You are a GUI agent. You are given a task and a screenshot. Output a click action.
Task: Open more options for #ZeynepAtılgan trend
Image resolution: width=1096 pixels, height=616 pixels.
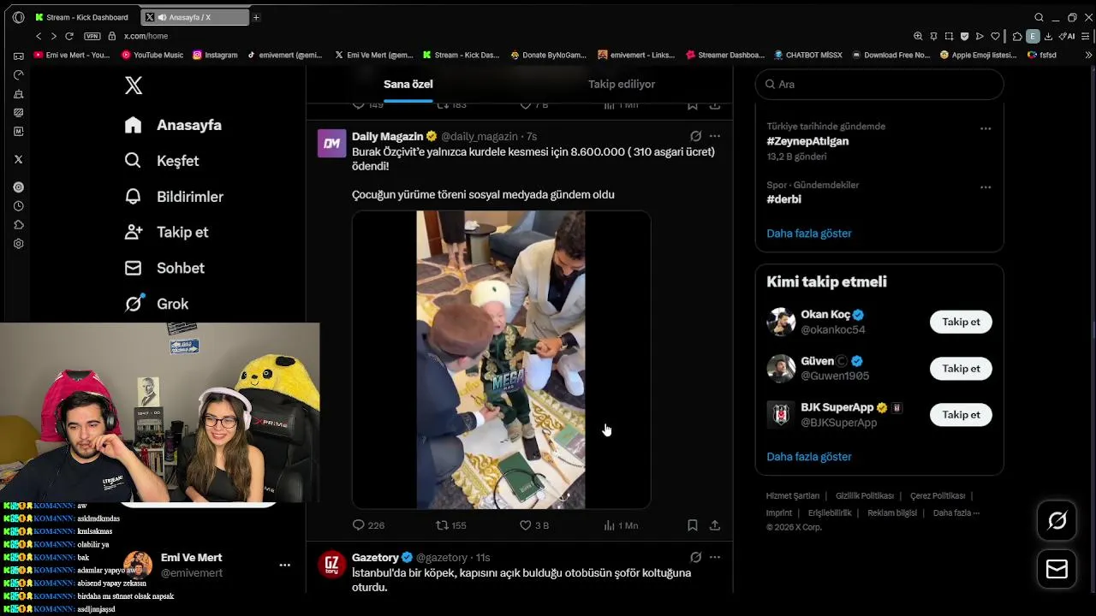(x=986, y=128)
